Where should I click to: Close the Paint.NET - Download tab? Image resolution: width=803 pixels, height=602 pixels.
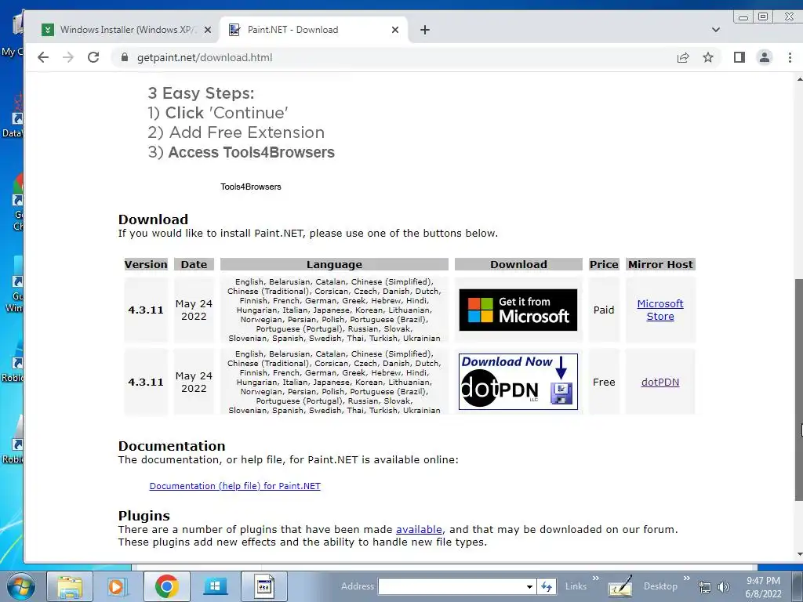click(395, 30)
